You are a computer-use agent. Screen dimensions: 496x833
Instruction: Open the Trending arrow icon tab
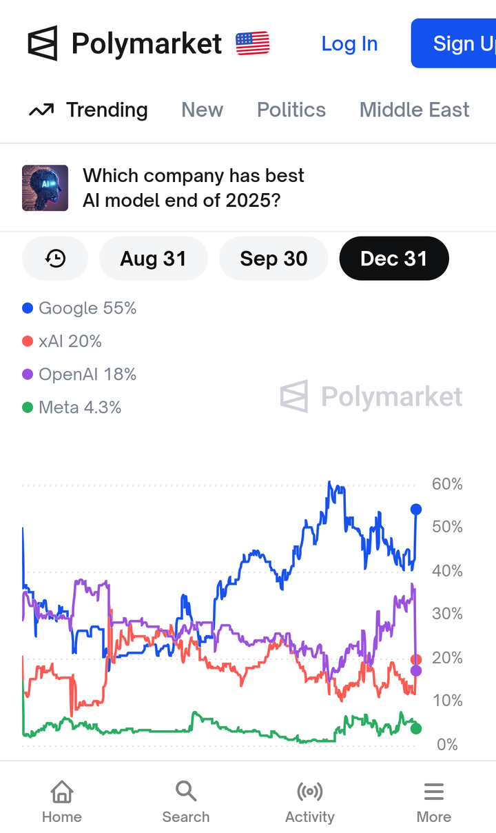(41, 110)
